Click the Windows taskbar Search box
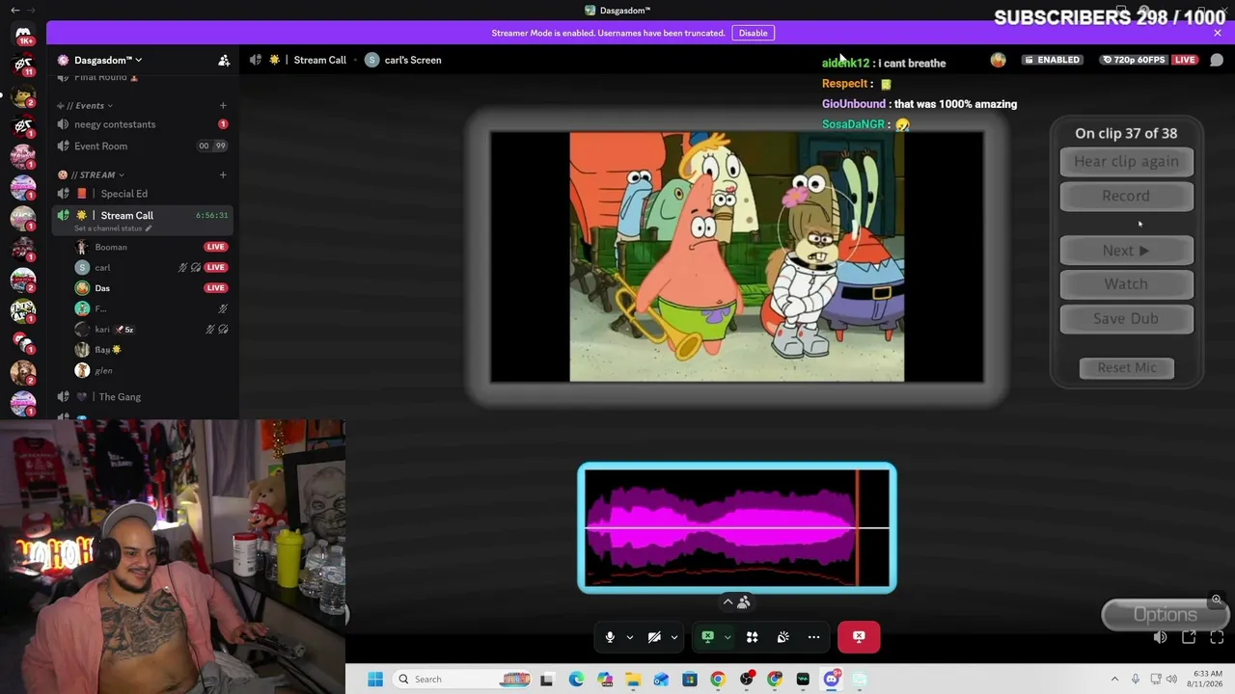 click(x=463, y=680)
